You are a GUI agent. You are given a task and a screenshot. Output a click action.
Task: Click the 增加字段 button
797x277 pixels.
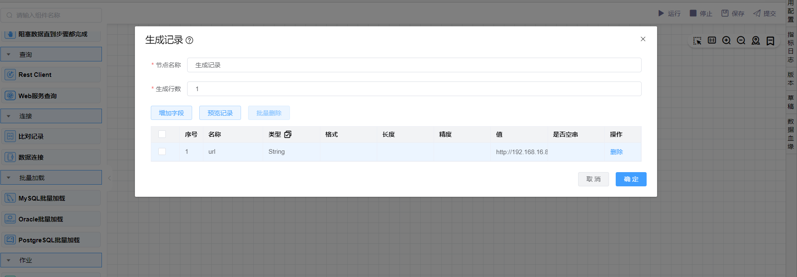pos(171,113)
